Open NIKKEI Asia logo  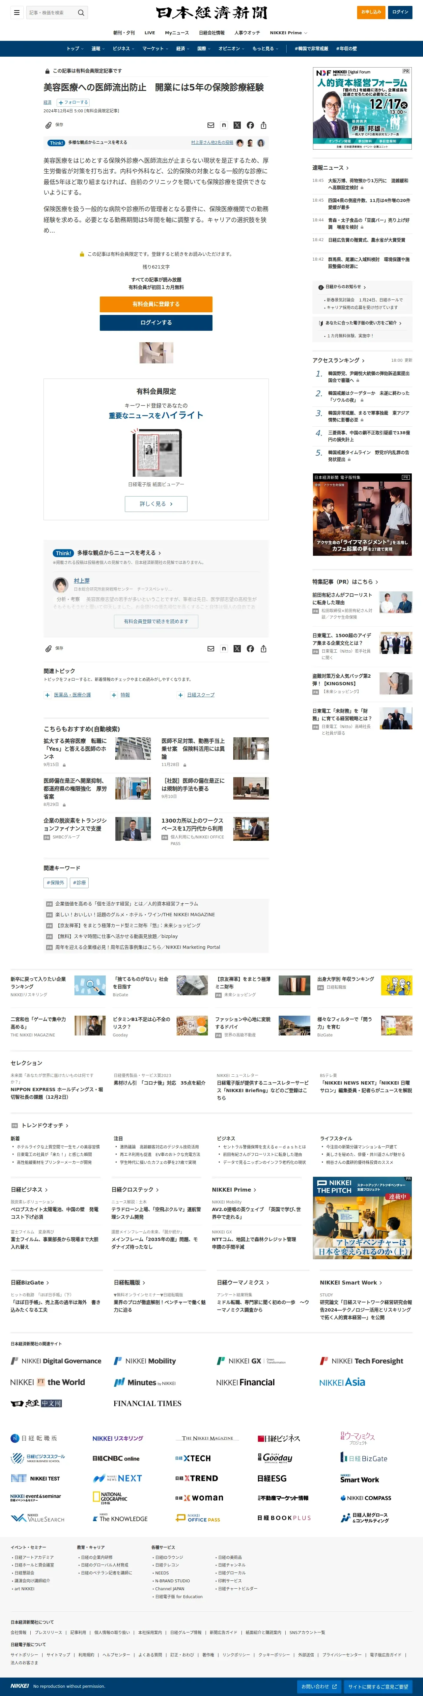[342, 1382]
